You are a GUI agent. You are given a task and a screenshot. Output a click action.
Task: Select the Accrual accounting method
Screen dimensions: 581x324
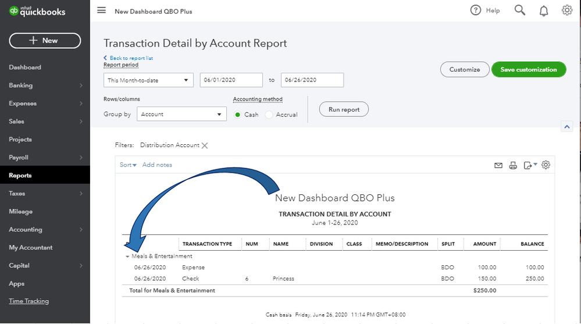269,115
